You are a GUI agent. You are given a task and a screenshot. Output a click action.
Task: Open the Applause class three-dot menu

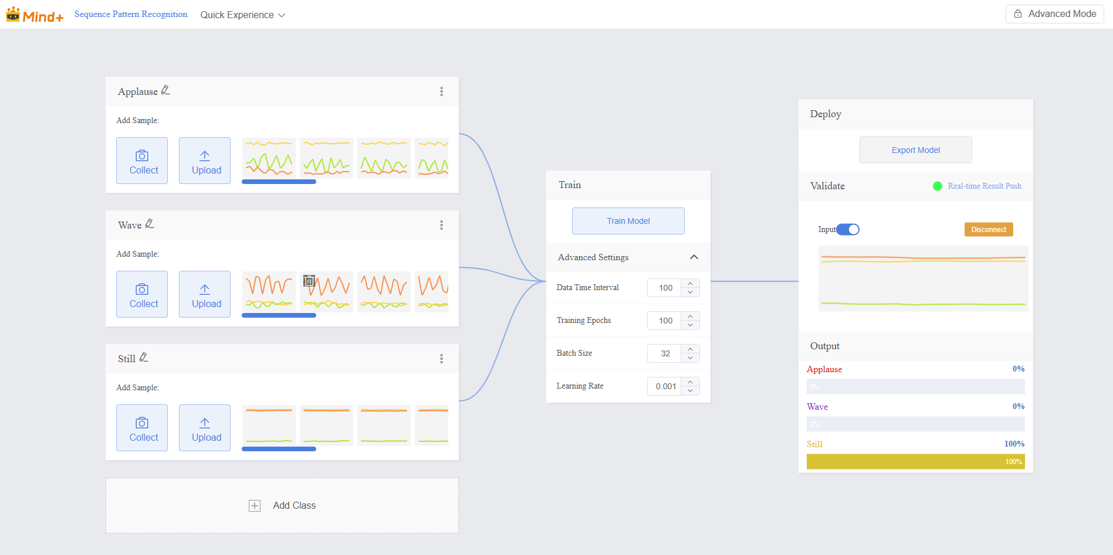pos(441,91)
